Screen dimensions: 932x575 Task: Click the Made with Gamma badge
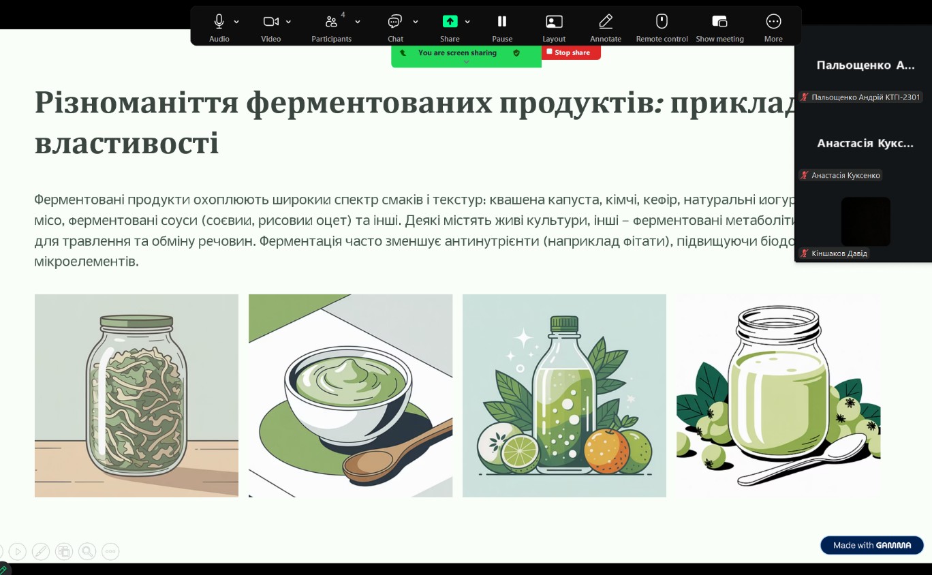[x=871, y=545]
